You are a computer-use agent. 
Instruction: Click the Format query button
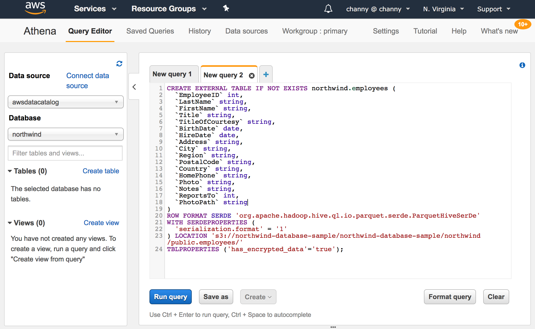(x=450, y=297)
